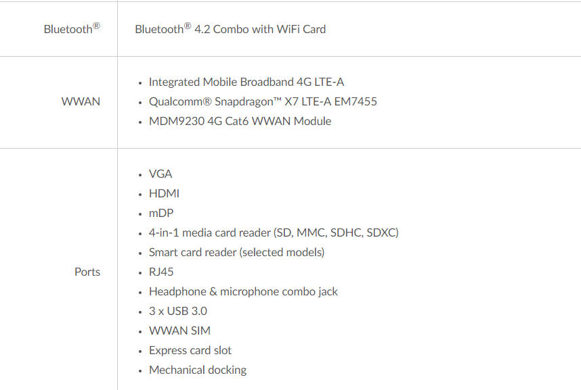Click the MDM9230 4G Cat6 WWAN Module entry
581x390 pixels.
pos(240,121)
